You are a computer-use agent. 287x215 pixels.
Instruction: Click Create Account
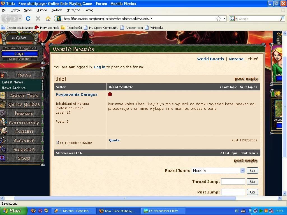click(x=20, y=59)
